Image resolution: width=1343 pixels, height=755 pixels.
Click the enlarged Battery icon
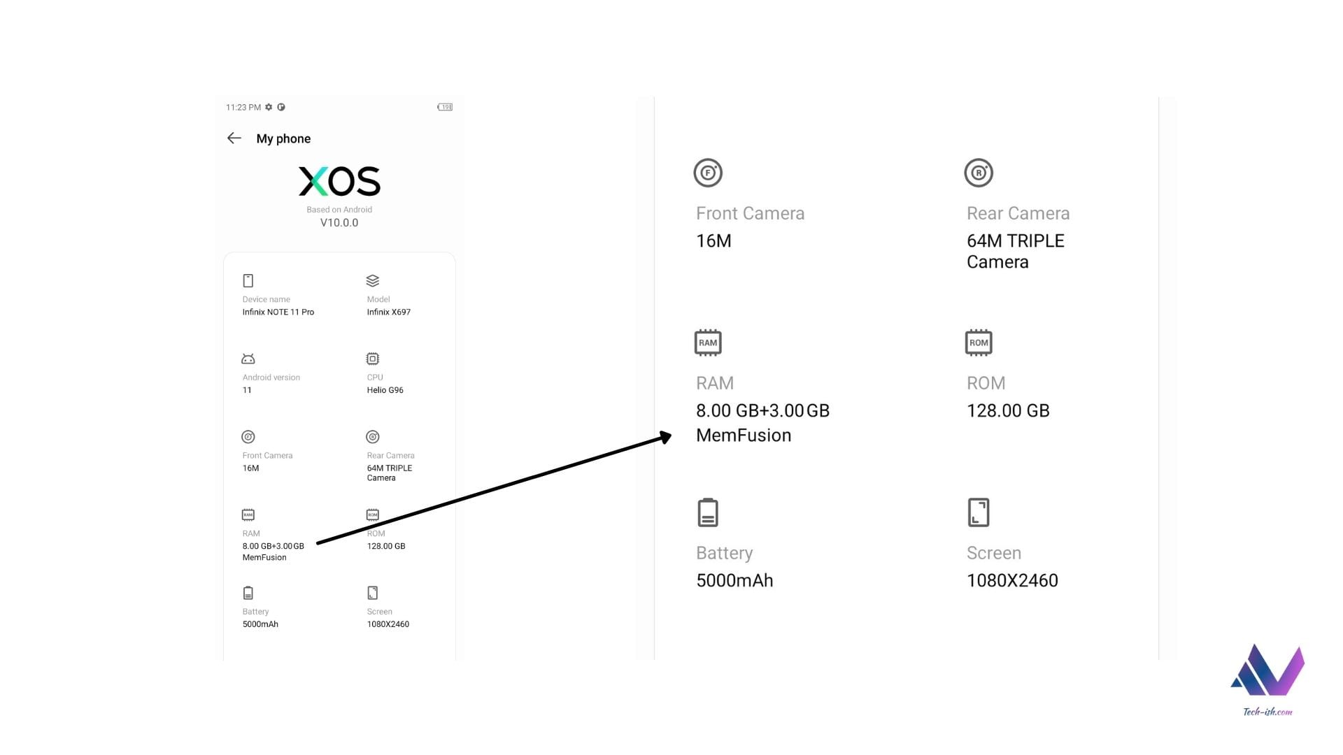pos(708,512)
